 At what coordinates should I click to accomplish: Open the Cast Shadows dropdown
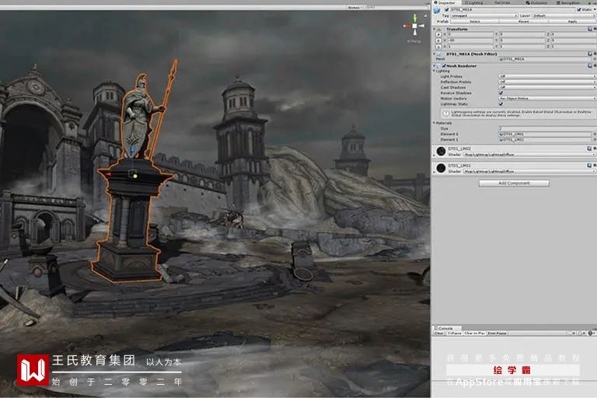click(547, 87)
